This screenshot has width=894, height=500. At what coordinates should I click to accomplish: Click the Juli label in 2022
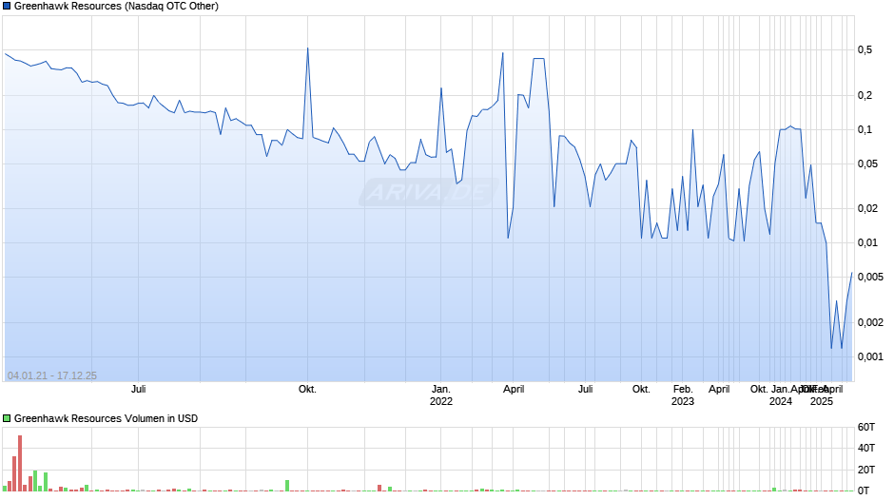pos(586,390)
